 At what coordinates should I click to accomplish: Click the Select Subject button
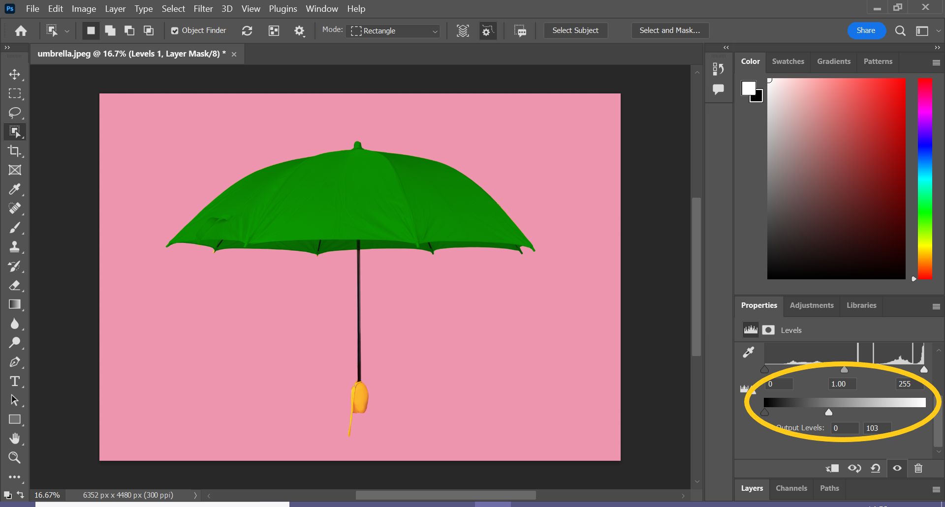[x=575, y=30]
